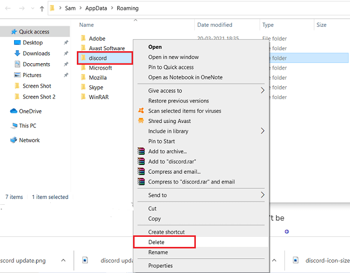Open options caret for discord update.png download

coord(63,260)
